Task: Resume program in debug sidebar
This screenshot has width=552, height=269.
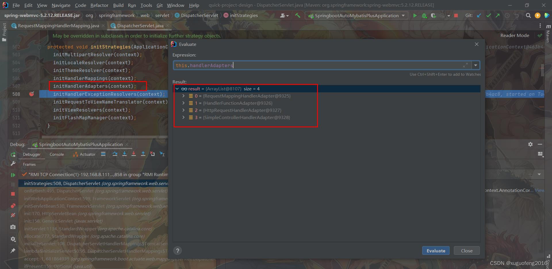Action: [x=13, y=175]
